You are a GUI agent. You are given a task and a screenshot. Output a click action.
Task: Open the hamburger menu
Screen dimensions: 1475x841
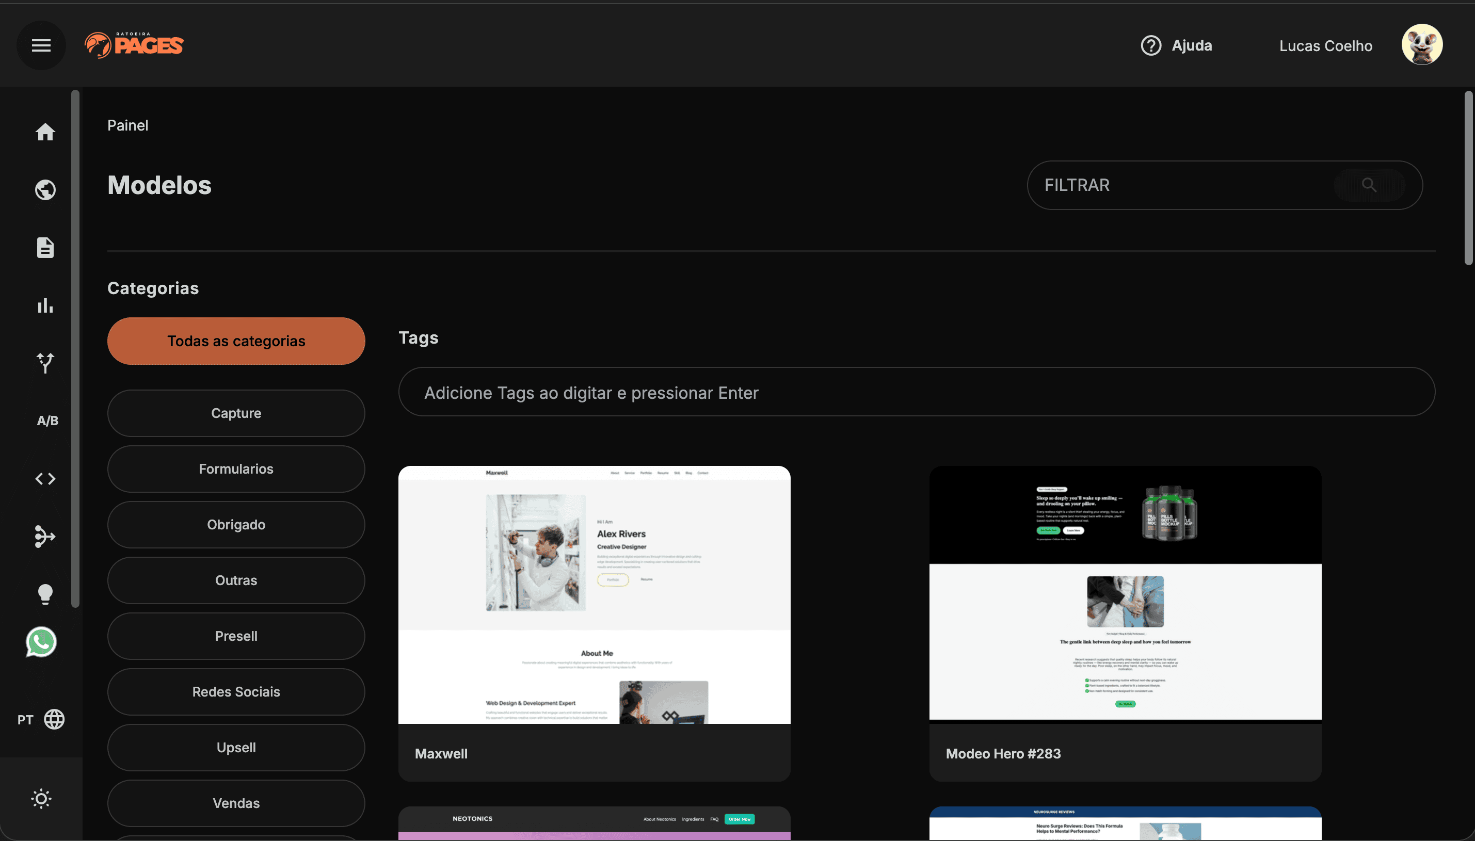[41, 45]
